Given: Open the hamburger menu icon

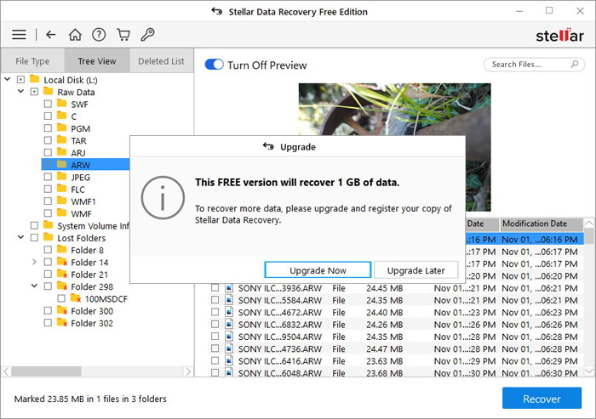Looking at the screenshot, I should 19,35.
